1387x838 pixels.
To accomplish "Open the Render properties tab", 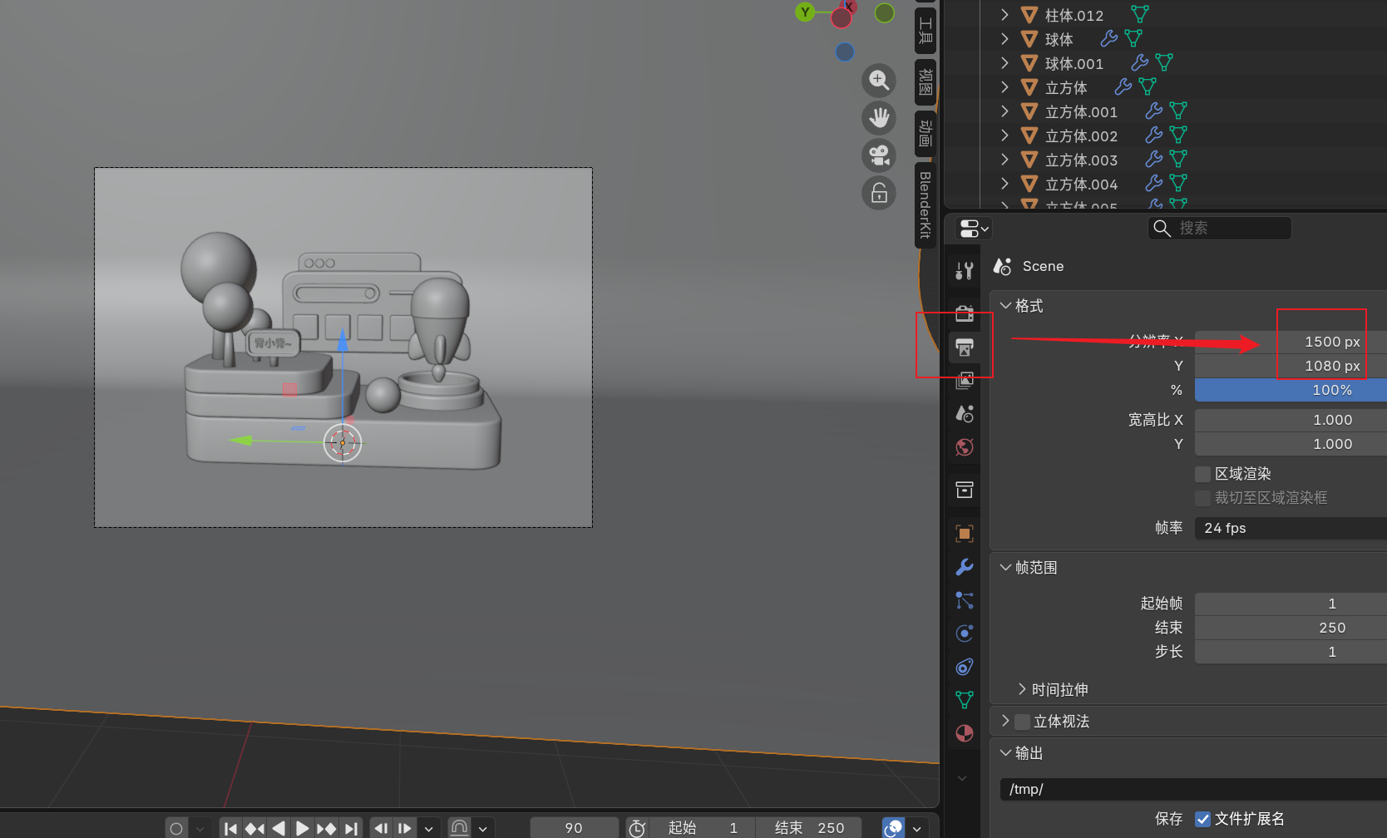I will tap(965, 313).
